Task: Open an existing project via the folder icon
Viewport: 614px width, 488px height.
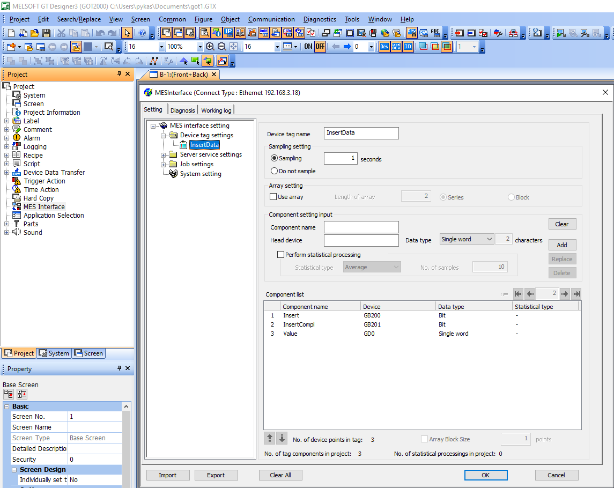Action: tap(35, 33)
